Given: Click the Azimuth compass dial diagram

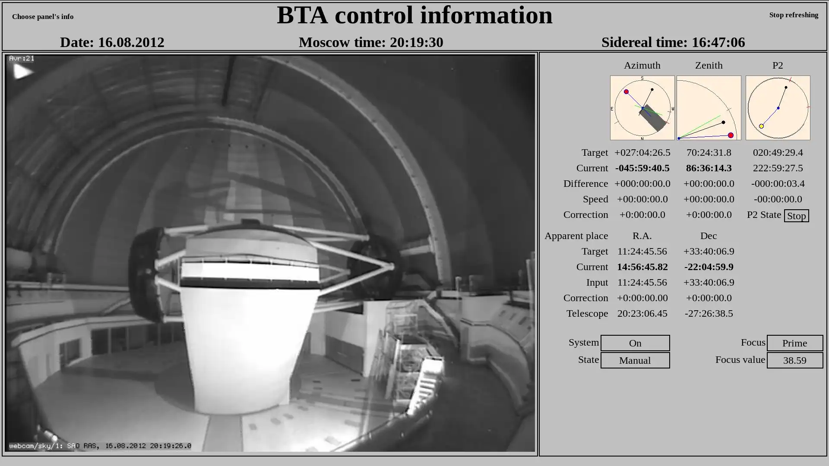Looking at the screenshot, I should tap(642, 108).
